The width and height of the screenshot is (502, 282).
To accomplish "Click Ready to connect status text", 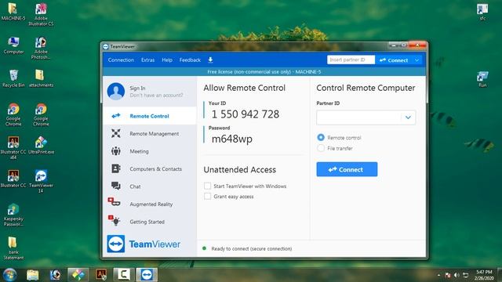I will click(252, 248).
